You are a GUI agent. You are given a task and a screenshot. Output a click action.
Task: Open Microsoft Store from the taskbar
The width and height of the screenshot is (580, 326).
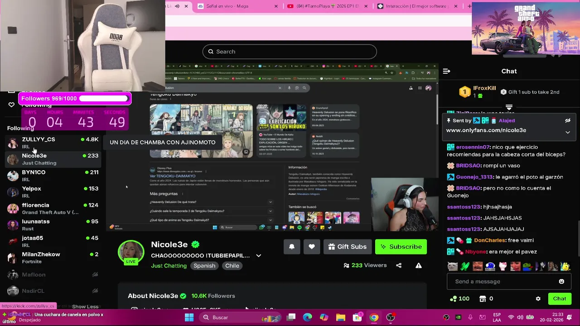tap(358, 317)
